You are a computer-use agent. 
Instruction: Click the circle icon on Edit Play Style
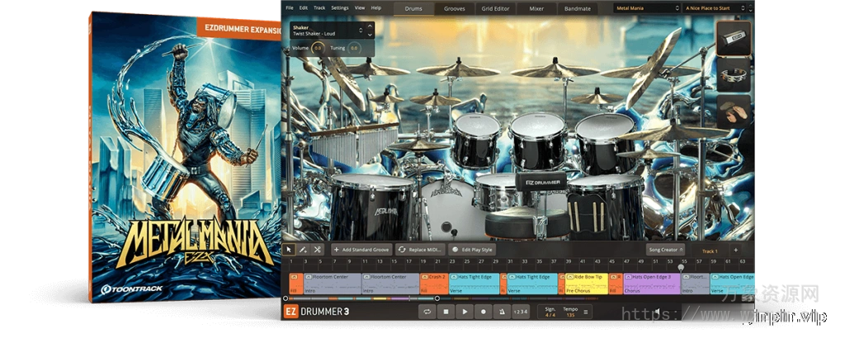[x=456, y=250]
